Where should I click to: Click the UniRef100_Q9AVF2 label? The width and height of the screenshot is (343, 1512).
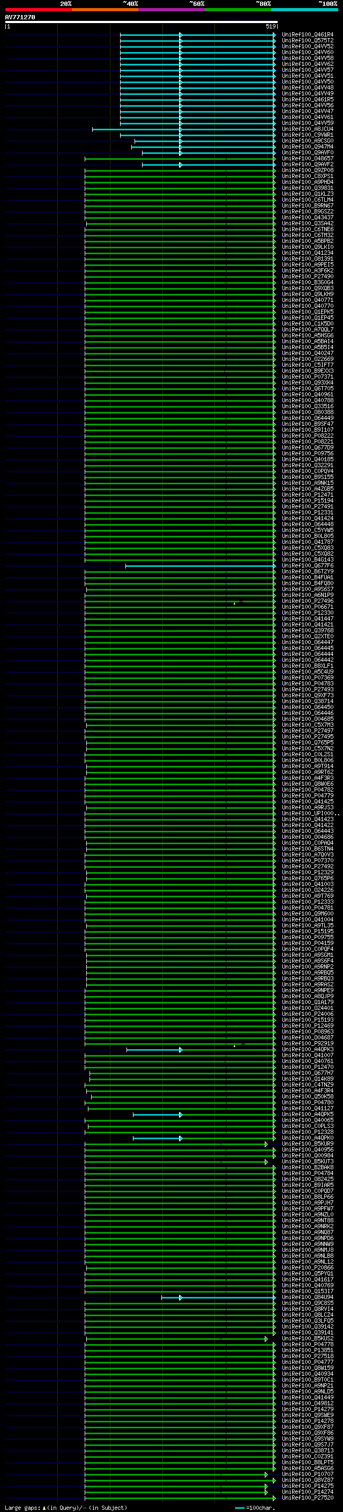coord(308,164)
